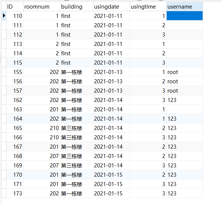Screen dimensions: 221x204
Task: Select ID cell 115
Action: coord(15,62)
